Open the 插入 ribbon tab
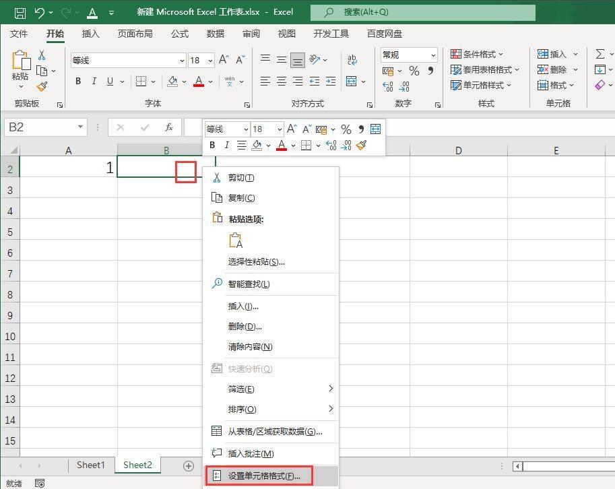This screenshot has width=615, height=489. point(90,34)
